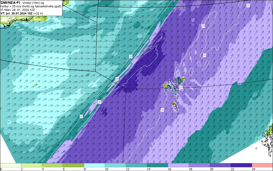Click the '8' legend scale value

(85, 169)
